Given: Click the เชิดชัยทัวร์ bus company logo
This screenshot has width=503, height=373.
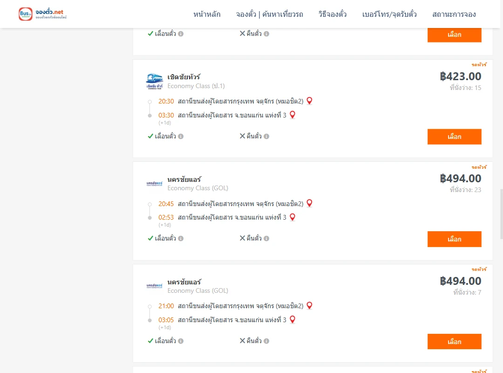Looking at the screenshot, I should point(154,81).
